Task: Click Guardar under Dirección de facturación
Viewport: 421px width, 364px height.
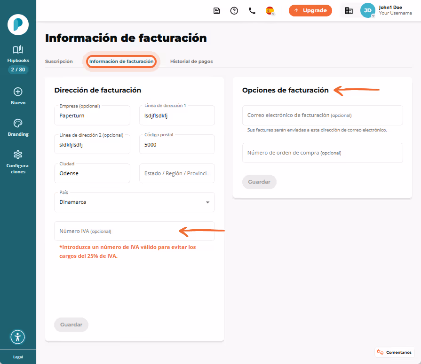Action: 71,325
